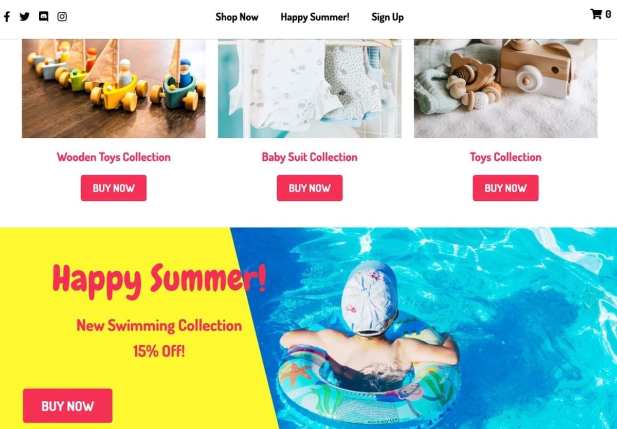Open the Toys Collection title link

[505, 157]
